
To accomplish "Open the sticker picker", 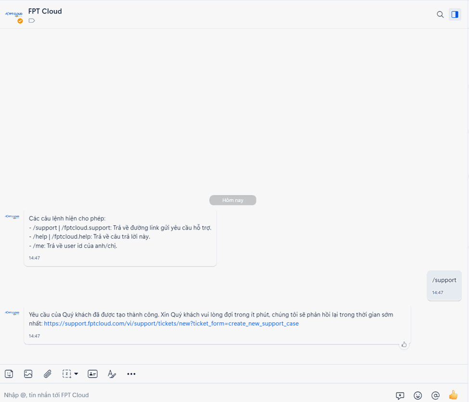I will pos(9,374).
